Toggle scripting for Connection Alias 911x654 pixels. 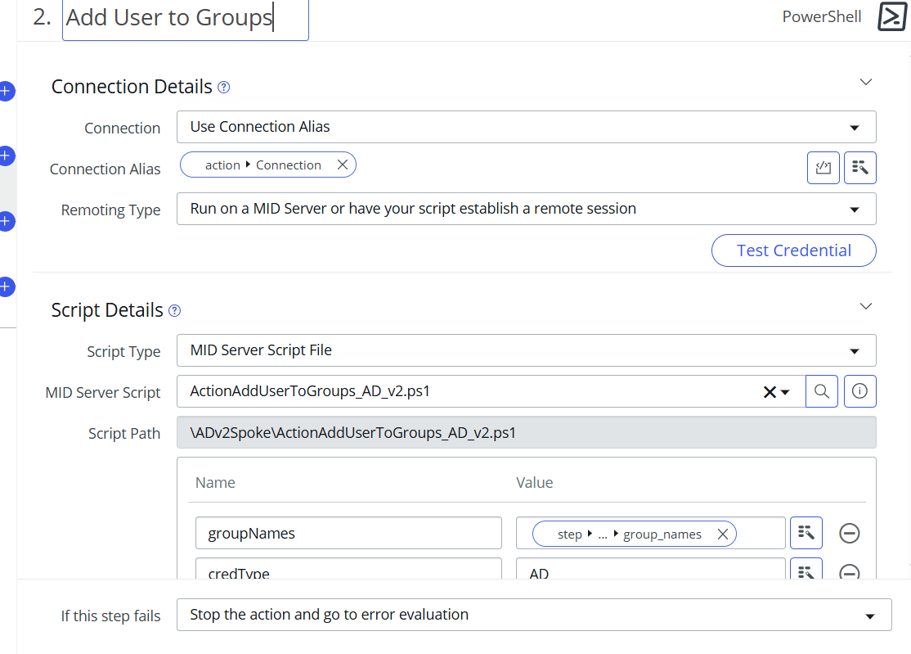click(x=823, y=168)
